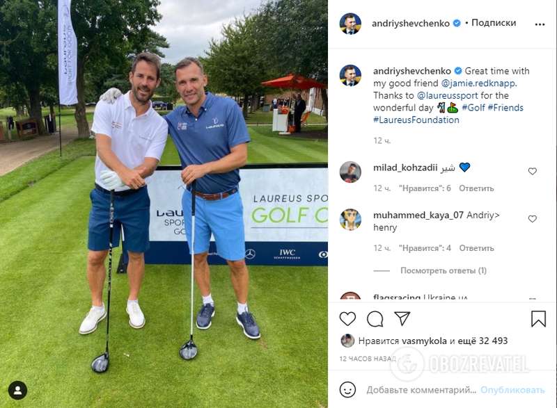Reply to milad_kohzadii via Ответить
The width and height of the screenshot is (557, 408).
(476, 188)
